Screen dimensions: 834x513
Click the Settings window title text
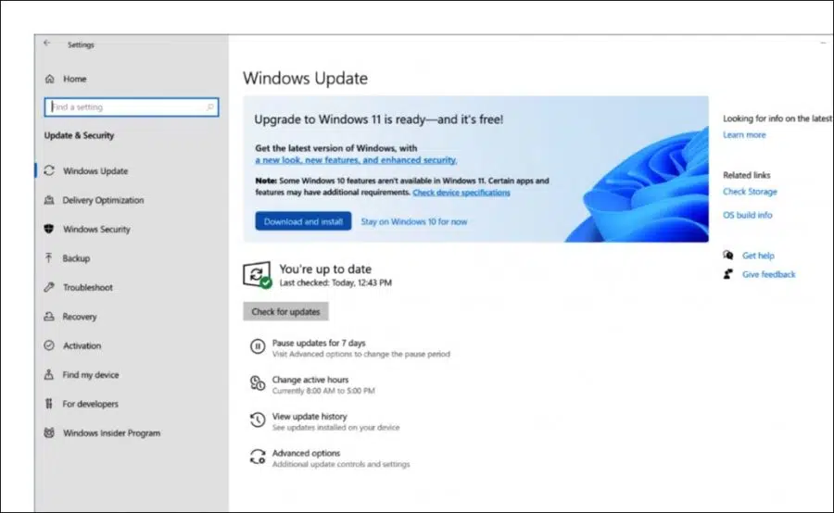coord(81,44)
